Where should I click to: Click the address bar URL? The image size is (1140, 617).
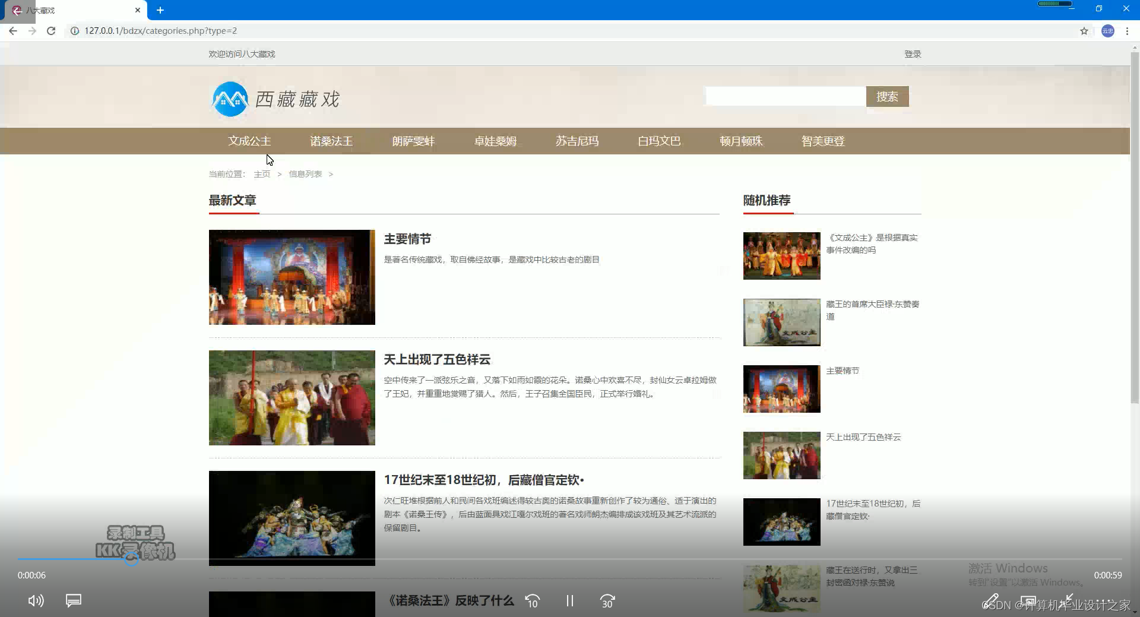pyautogui.click(x=161, y=31)
